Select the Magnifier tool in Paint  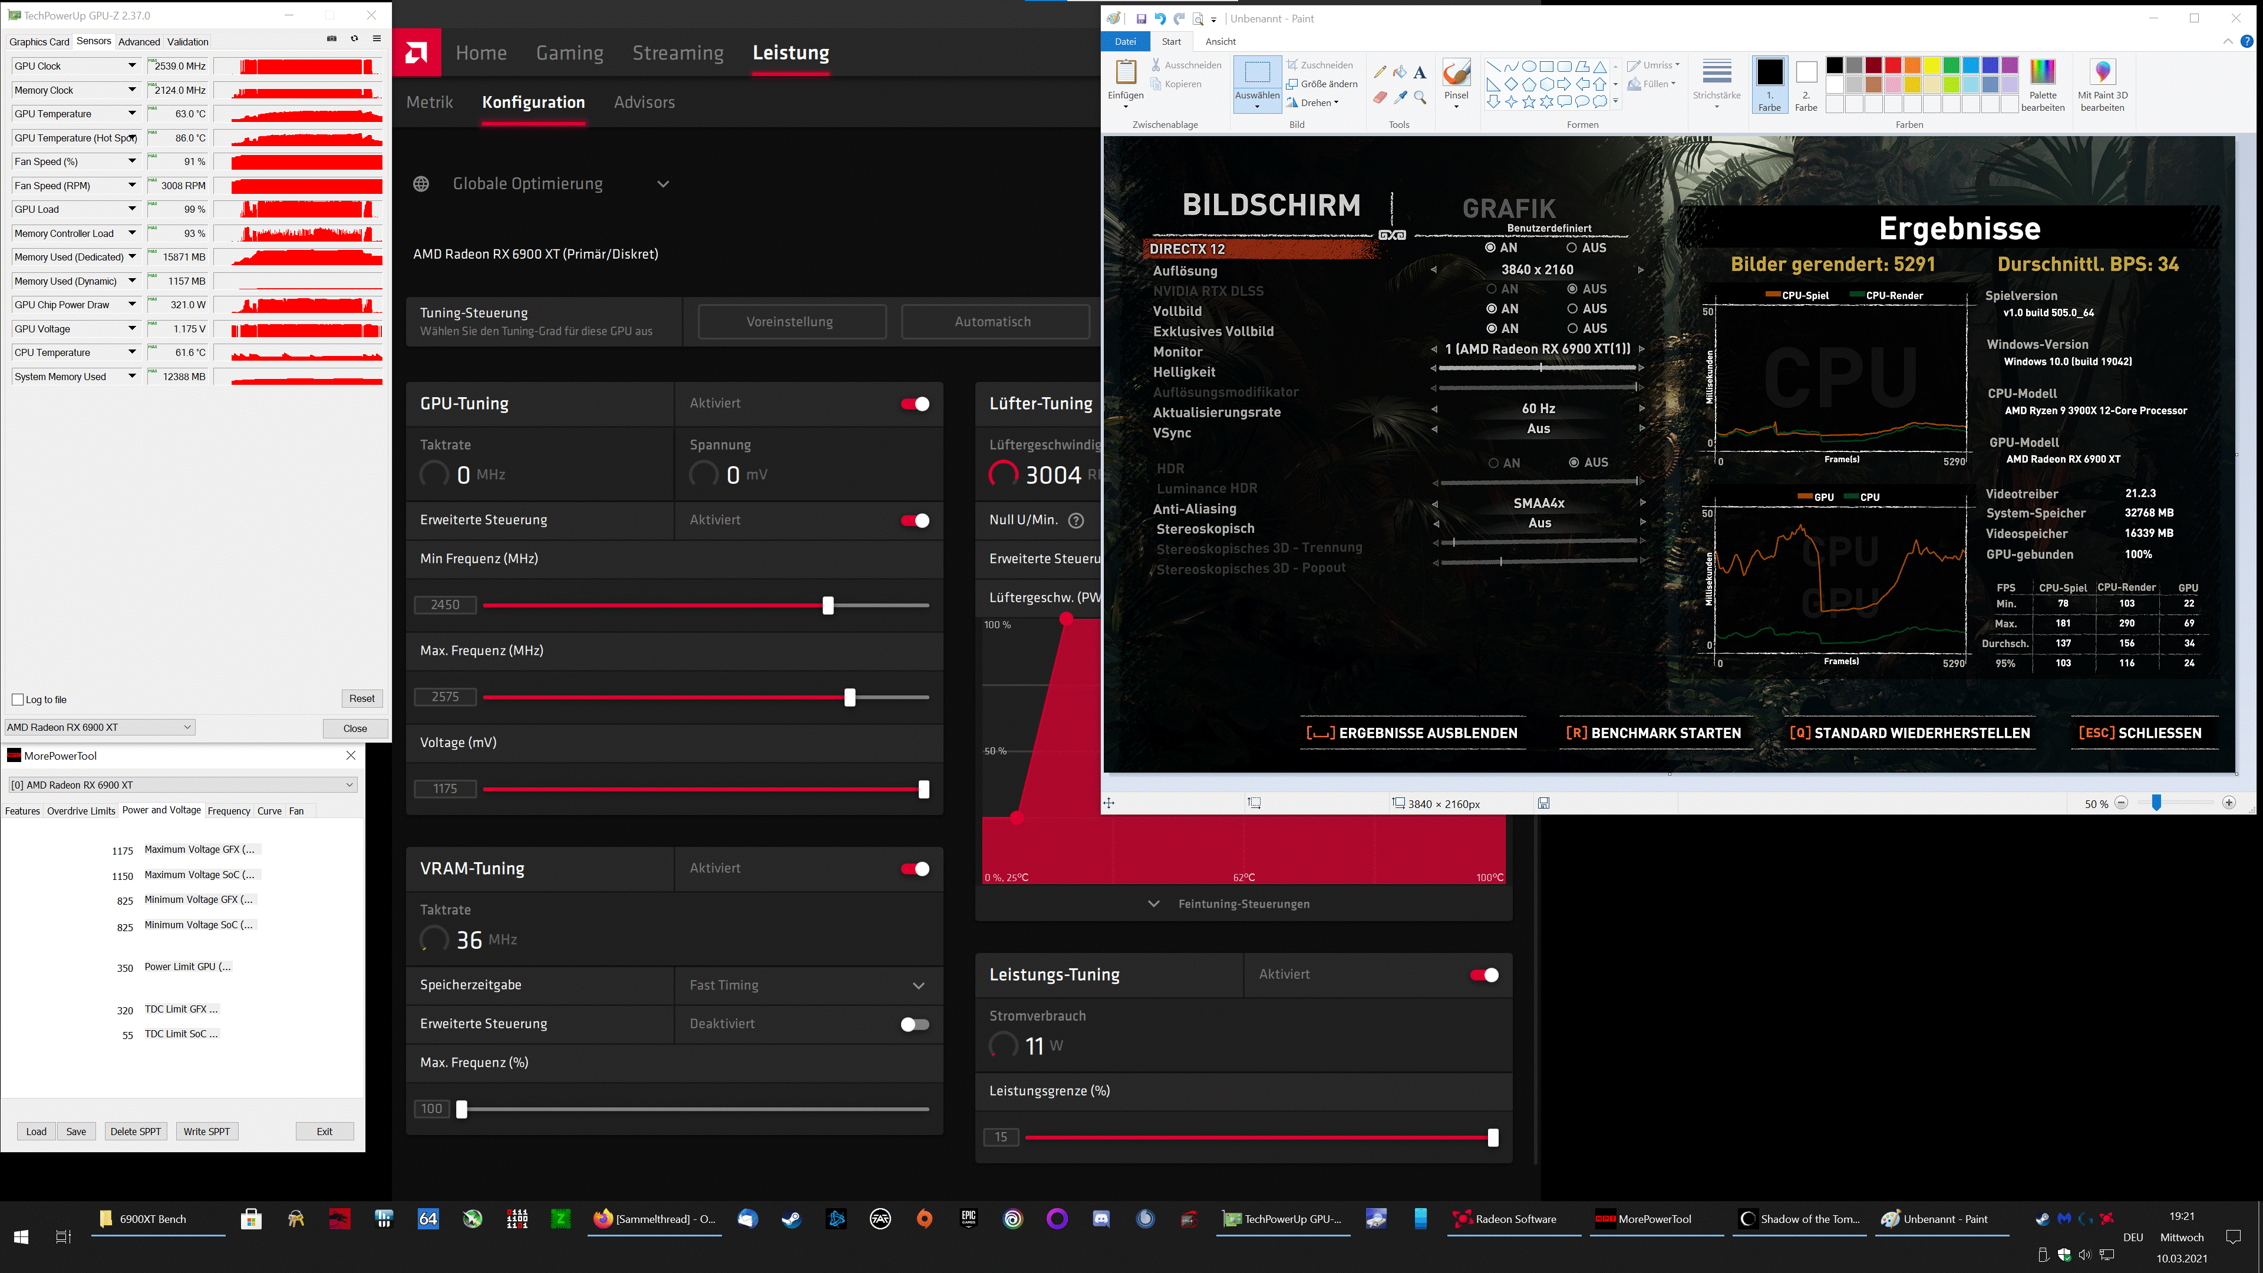1420,97
